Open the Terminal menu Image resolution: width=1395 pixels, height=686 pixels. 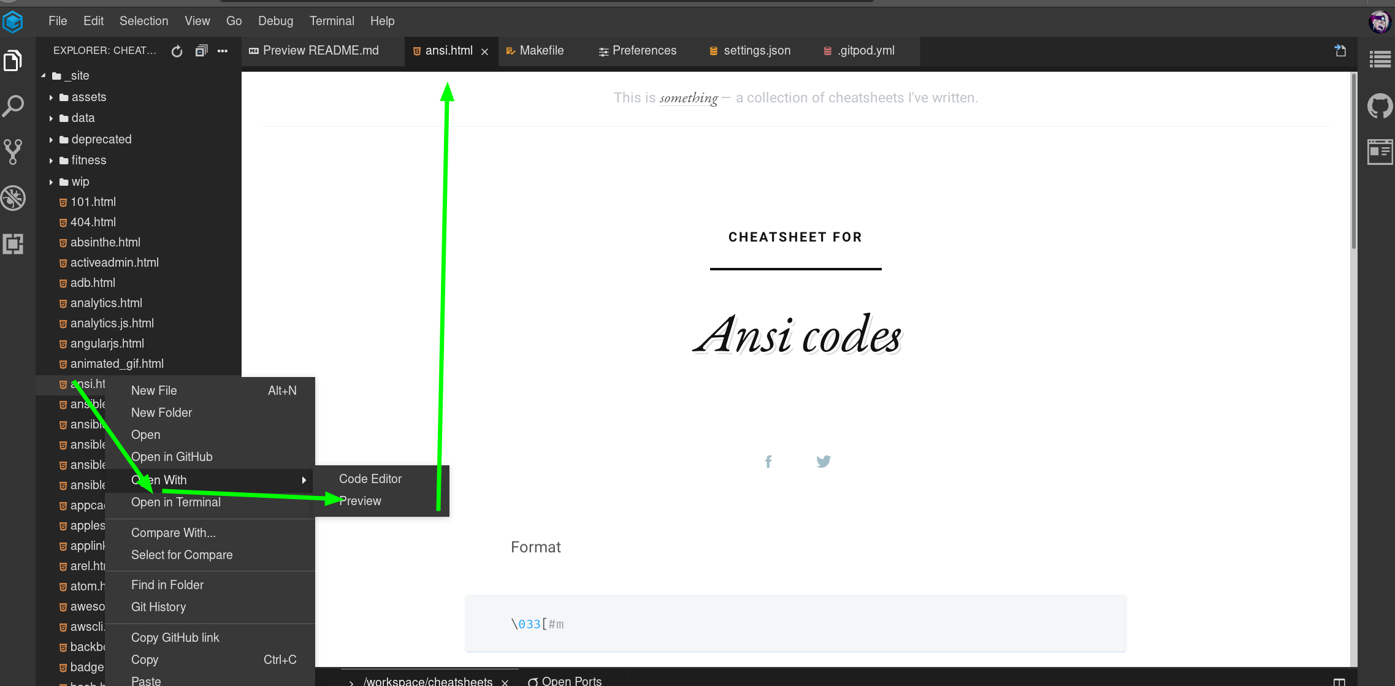pyautogui.click(x=331, y=21)
